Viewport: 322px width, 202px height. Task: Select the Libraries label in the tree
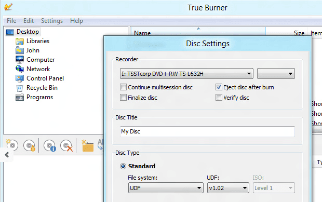pyautogui.click(x=38, y=41)
